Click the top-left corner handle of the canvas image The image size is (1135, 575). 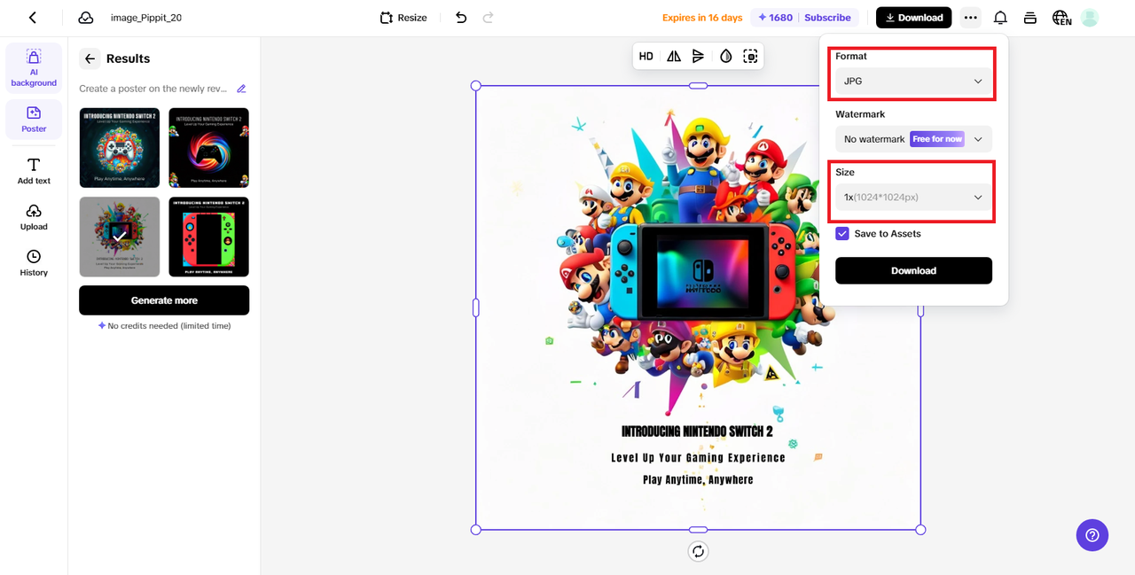[x=475, y=86]
